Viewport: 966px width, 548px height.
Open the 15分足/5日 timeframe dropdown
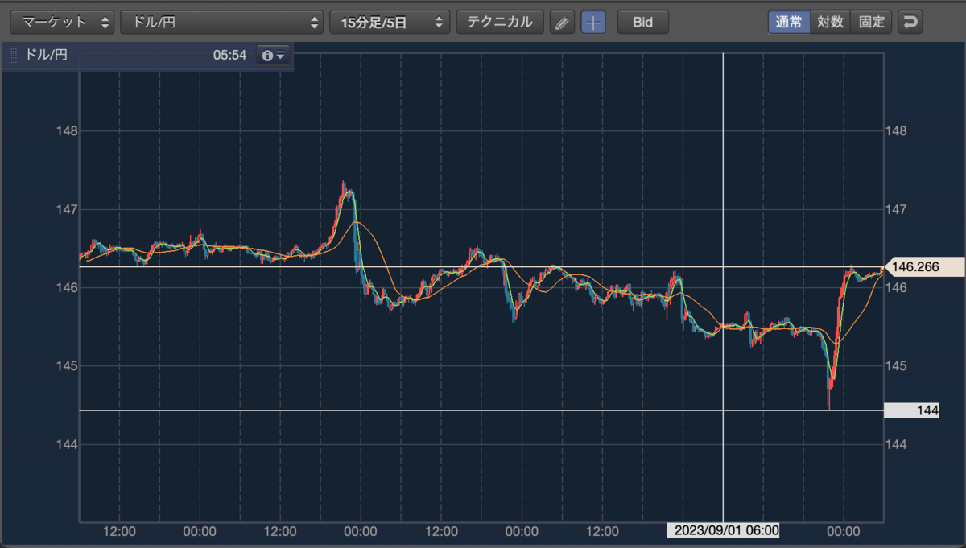click(390, 22)
